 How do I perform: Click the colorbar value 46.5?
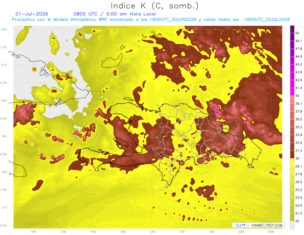(298, 57)
